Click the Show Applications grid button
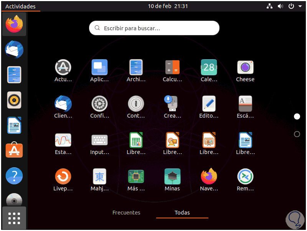The height and width of the screenshot is (231, 307). coord(14,218)
